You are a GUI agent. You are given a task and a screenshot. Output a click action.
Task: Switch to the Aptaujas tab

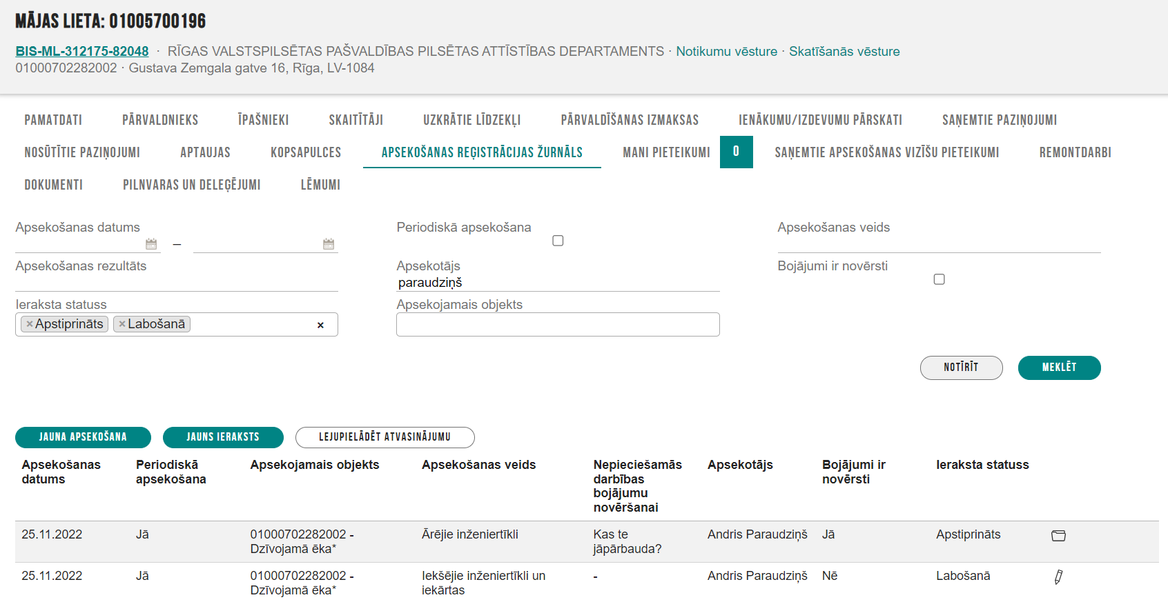point(205,152)
